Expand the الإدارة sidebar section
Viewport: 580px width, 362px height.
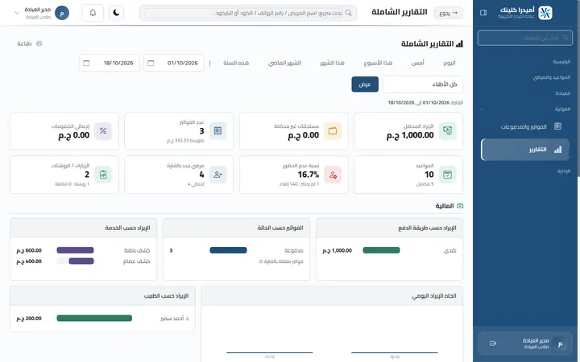pyautogui.click(x=563, y=171)
